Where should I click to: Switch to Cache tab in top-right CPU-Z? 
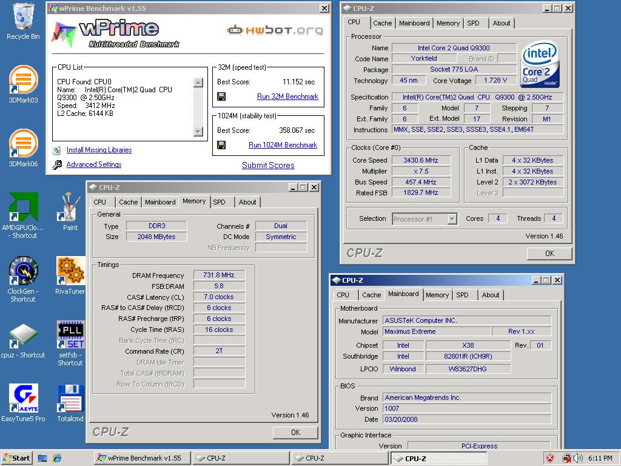pos(382,23)
